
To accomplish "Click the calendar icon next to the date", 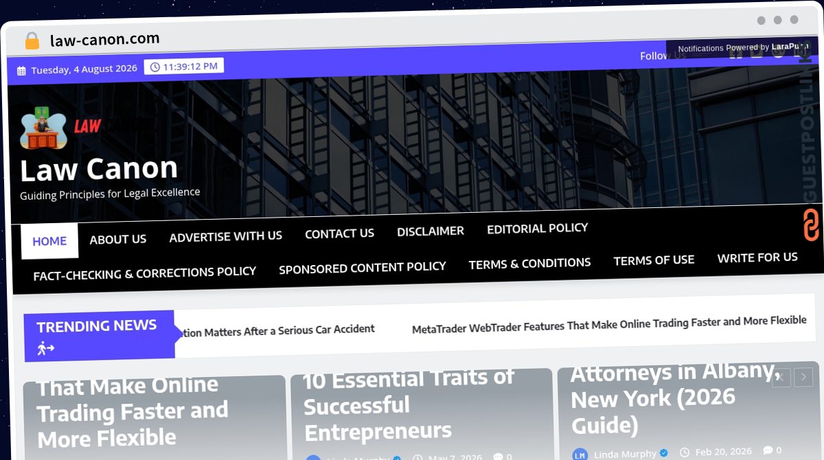I will tap(21, 70).
